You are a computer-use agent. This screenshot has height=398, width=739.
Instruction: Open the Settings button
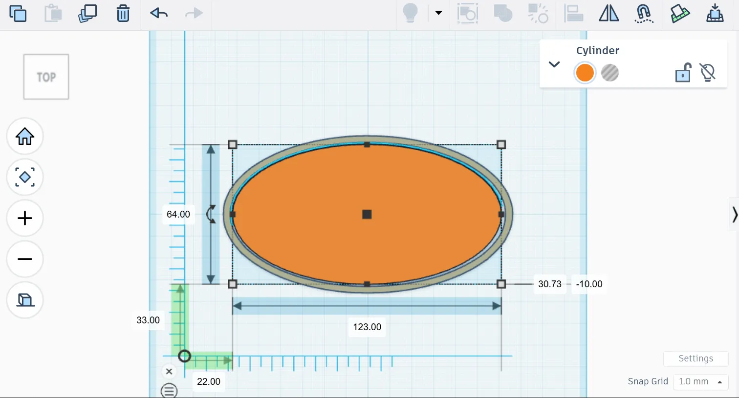pos(696,358)
